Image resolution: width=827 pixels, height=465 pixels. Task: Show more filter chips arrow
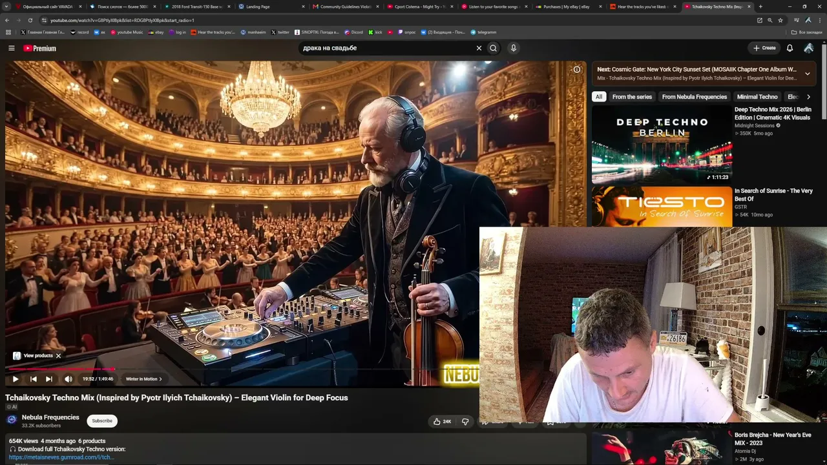pos(808,97)
